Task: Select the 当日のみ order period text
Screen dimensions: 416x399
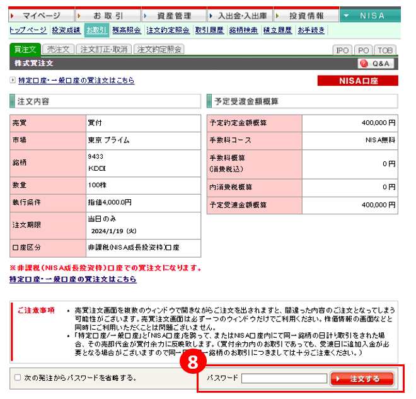Action: (x=102, y=219)
